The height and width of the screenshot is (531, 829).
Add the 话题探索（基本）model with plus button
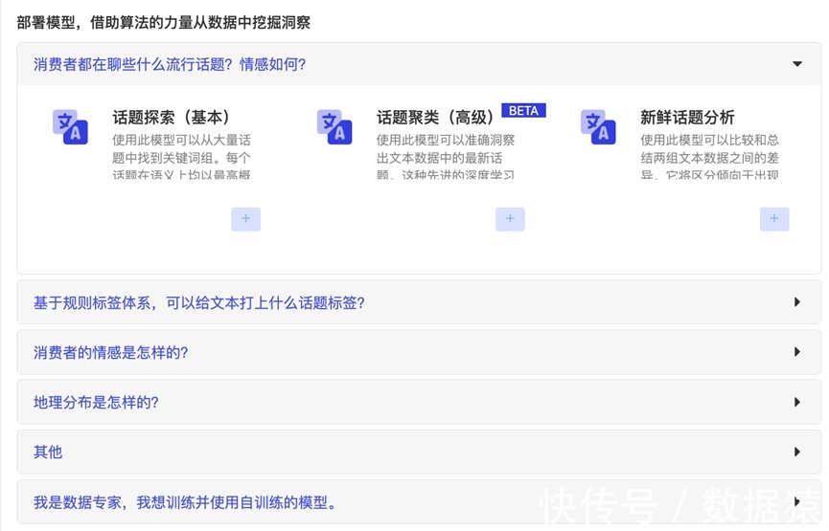point(245,219)
